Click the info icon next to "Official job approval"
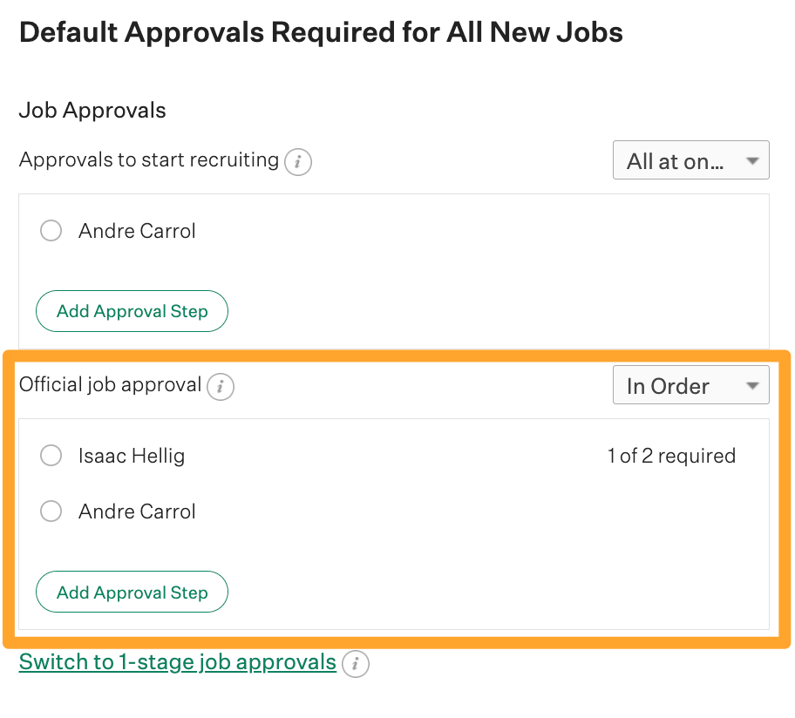The height and width of the screenshot is (718, 795). (x=221, y=387)
